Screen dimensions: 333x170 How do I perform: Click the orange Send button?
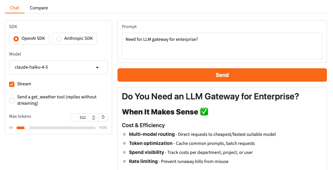pos(222,75)
